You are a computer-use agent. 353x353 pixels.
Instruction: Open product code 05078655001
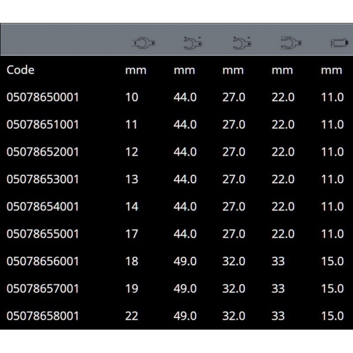point(42,234)
